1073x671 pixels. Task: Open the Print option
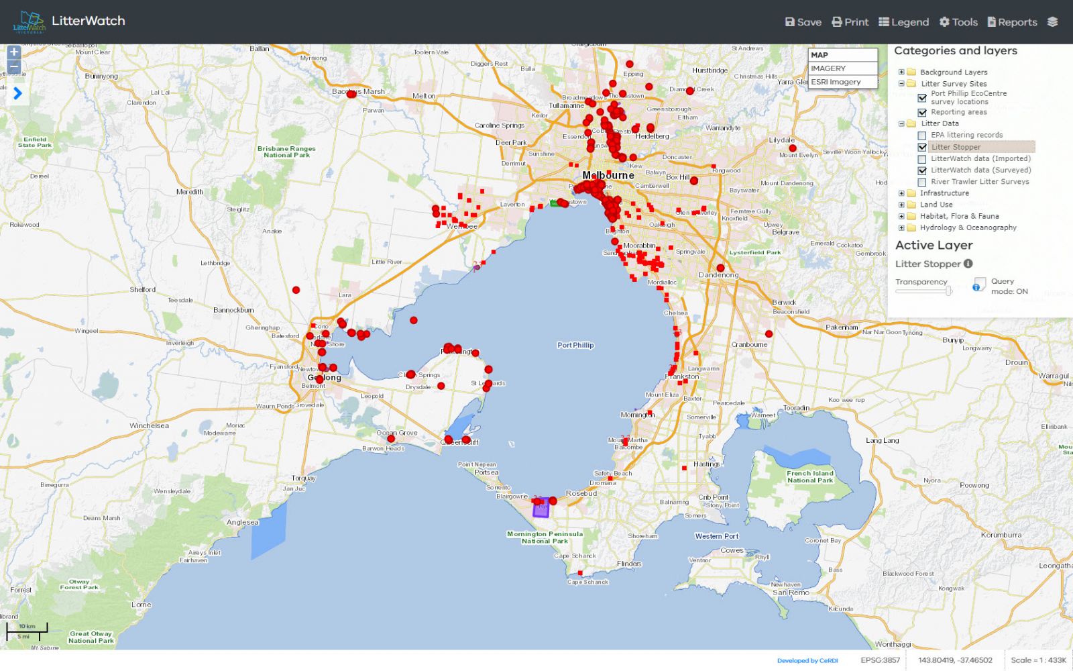click(850, 22)
